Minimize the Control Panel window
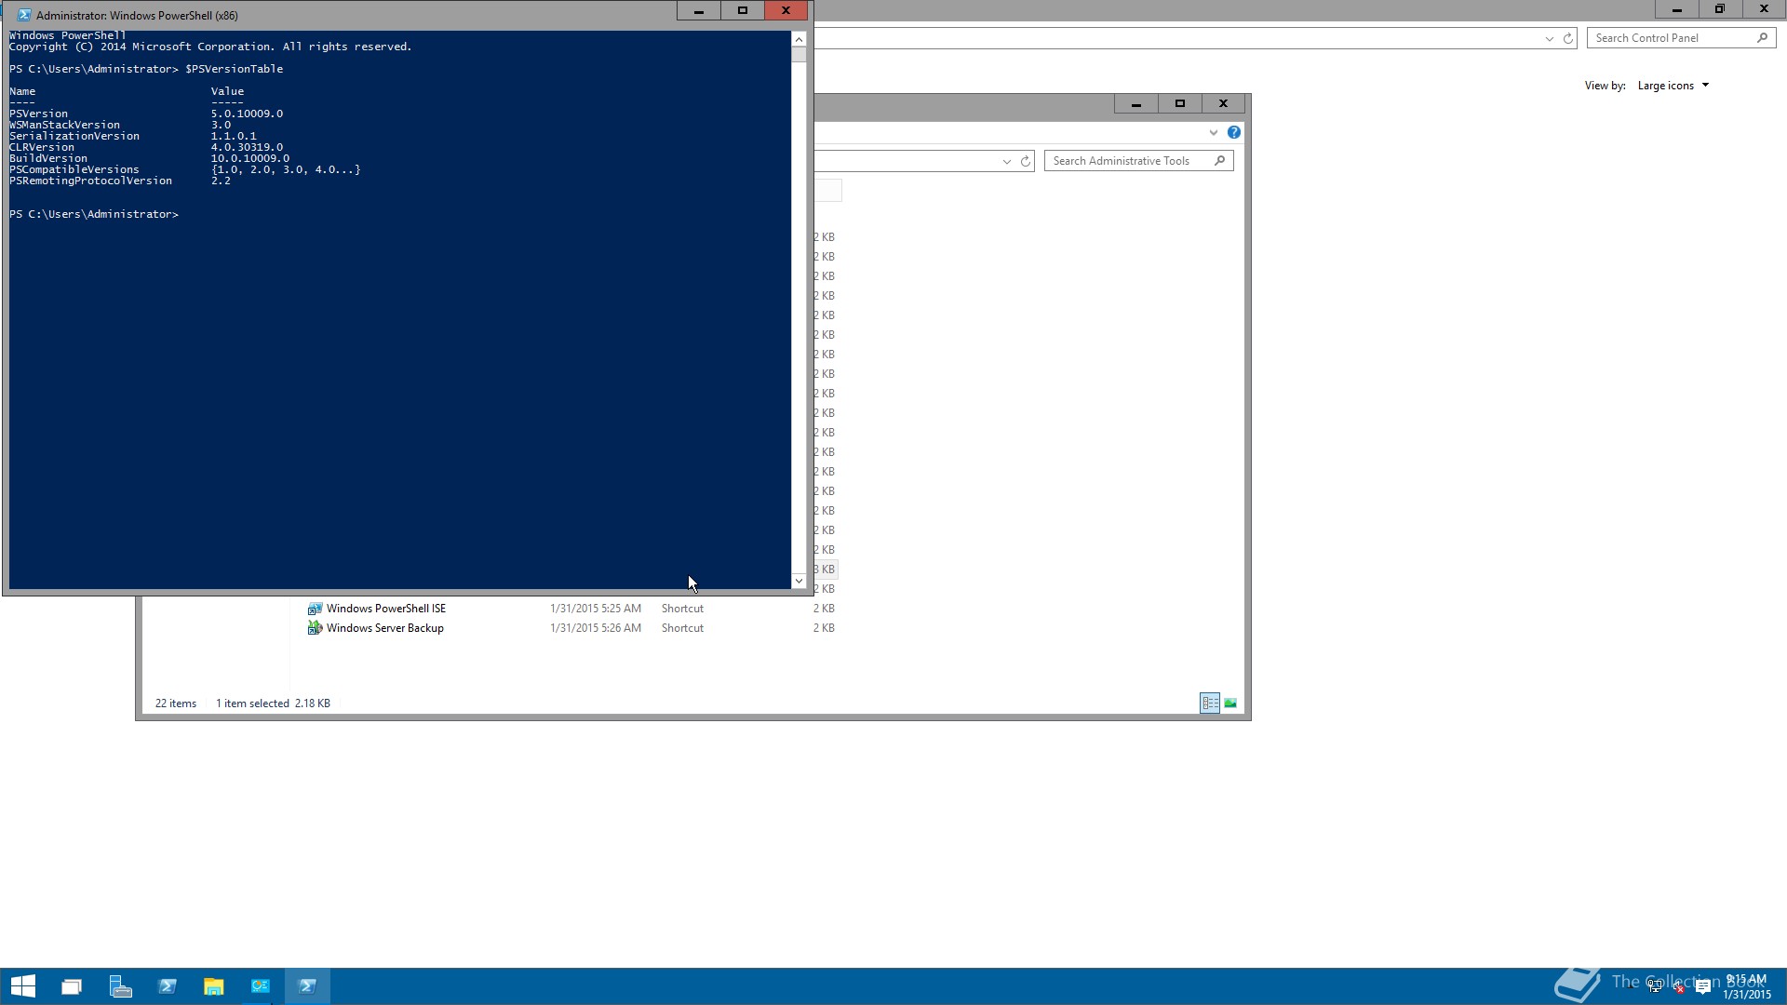Image resolution: width=1787 pixels, height=1005 pixels. tap(1677, 9)
